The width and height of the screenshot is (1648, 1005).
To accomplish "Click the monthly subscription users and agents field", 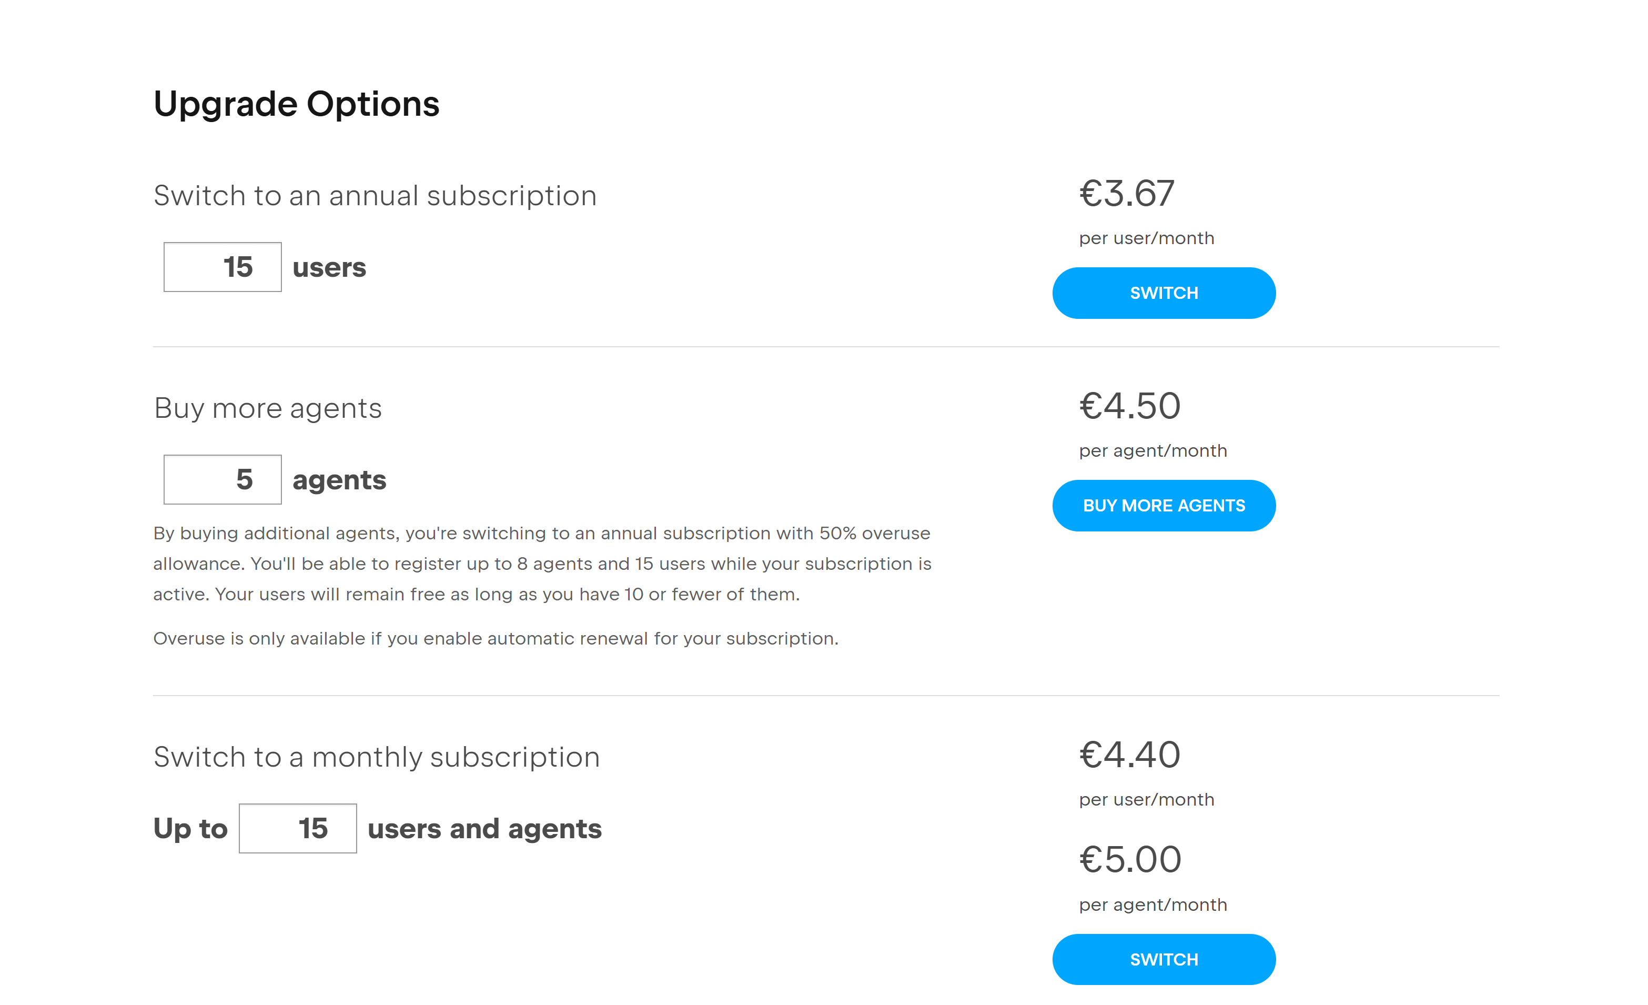I will click(298, 828).
